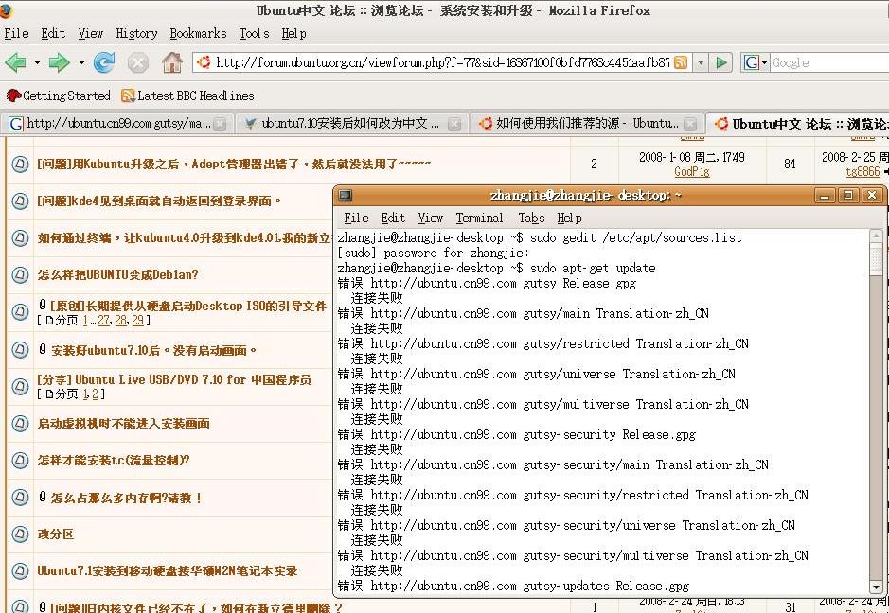Click topic icon beside Ubuntu Live USB/DVD thread
This screenshot has width=889, height=613.
click(20, 386)
